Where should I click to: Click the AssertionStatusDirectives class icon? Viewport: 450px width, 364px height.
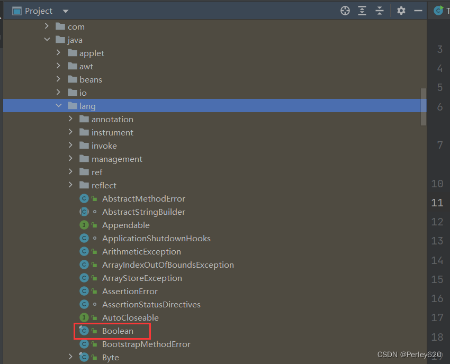(84, 304)
